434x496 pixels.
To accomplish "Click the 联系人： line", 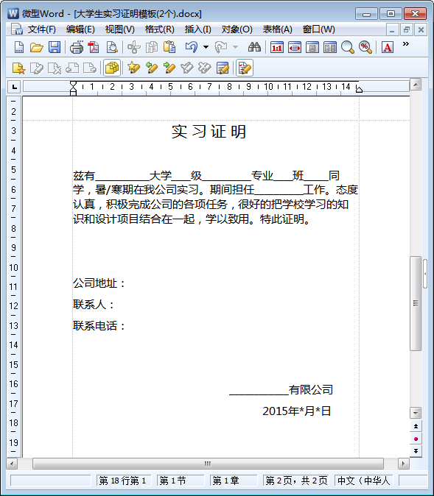I will click(94, 305).
